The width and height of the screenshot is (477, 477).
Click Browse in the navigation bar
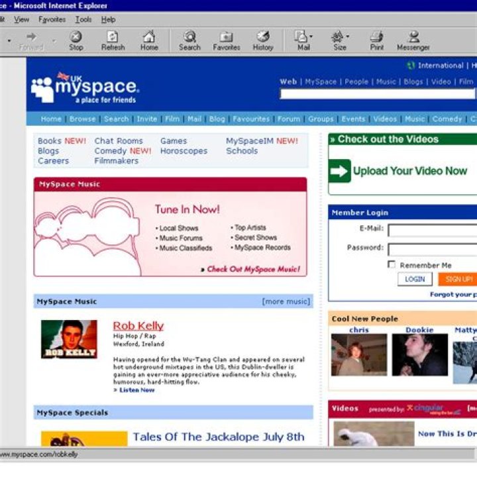[82, 119]
